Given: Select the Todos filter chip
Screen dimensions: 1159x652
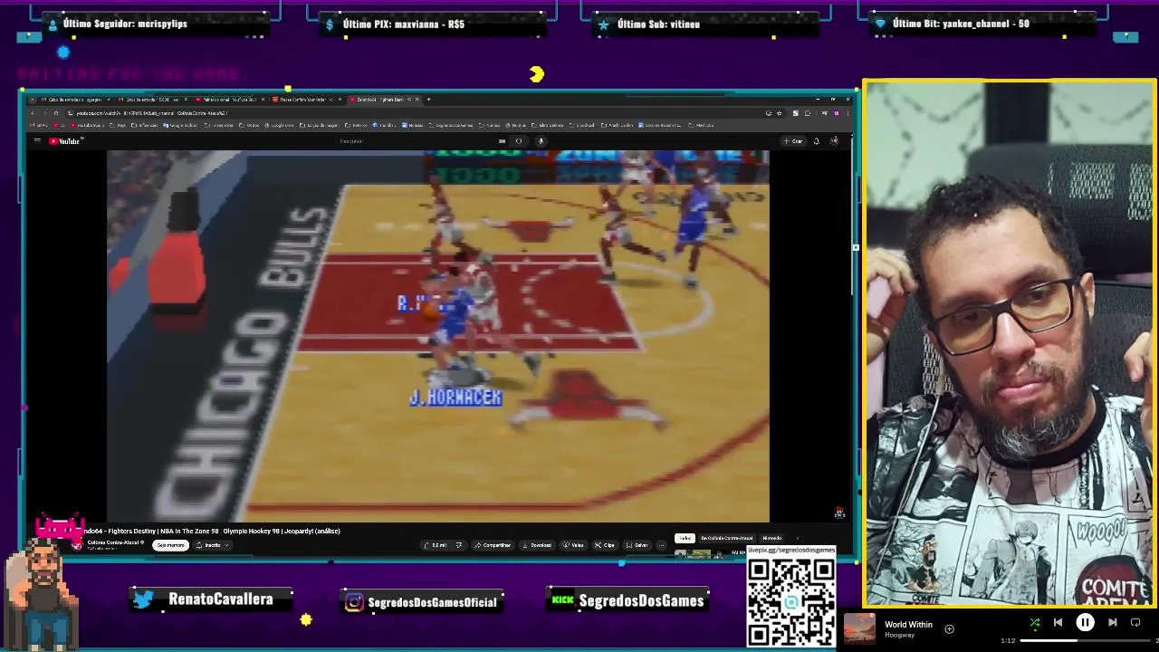Looking at the screenshot, I should tap(685, 538).
